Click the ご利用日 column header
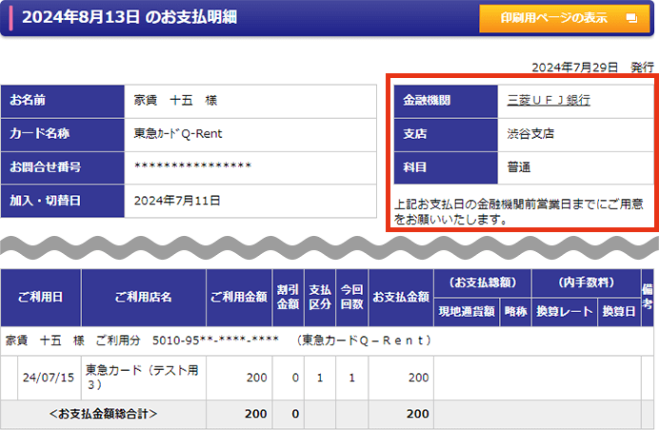The image size is (659, 430). 41,297
